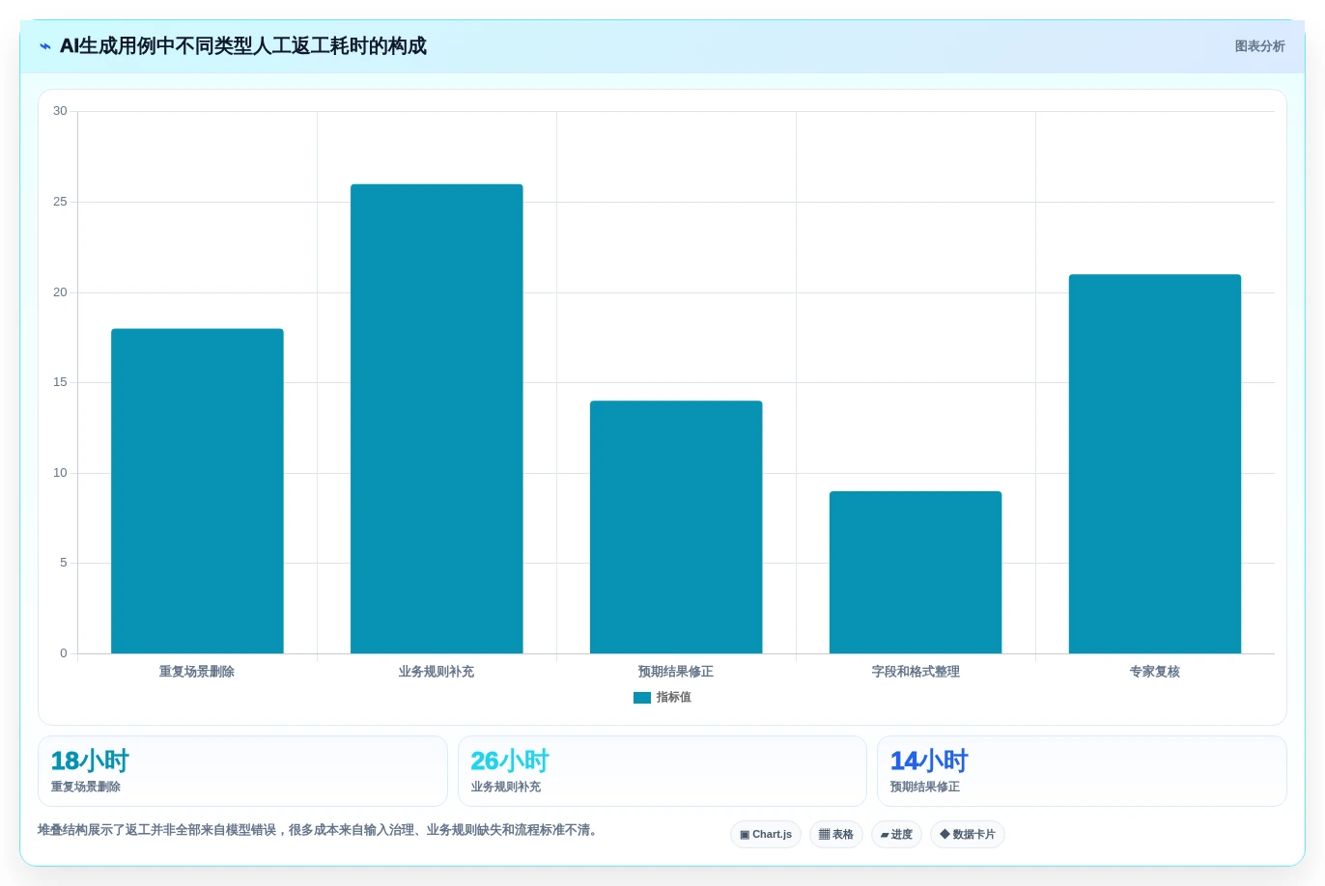1325x886 pixels.
Task: Click the 进度 tag chip
Action: tap(896, 835)
